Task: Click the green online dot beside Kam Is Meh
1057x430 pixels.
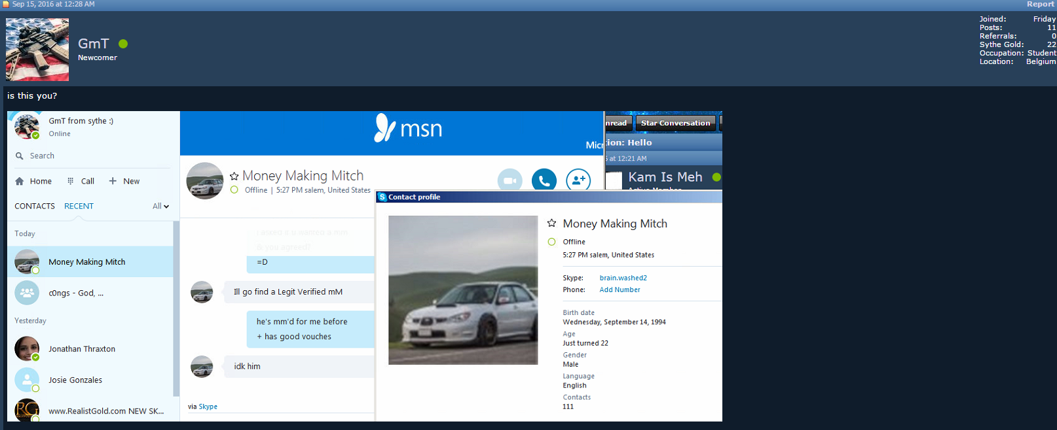Action: 716,177
